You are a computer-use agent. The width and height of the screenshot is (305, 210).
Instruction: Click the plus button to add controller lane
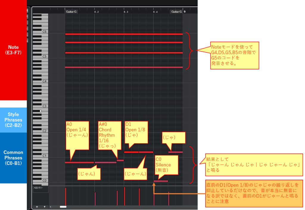37,206
